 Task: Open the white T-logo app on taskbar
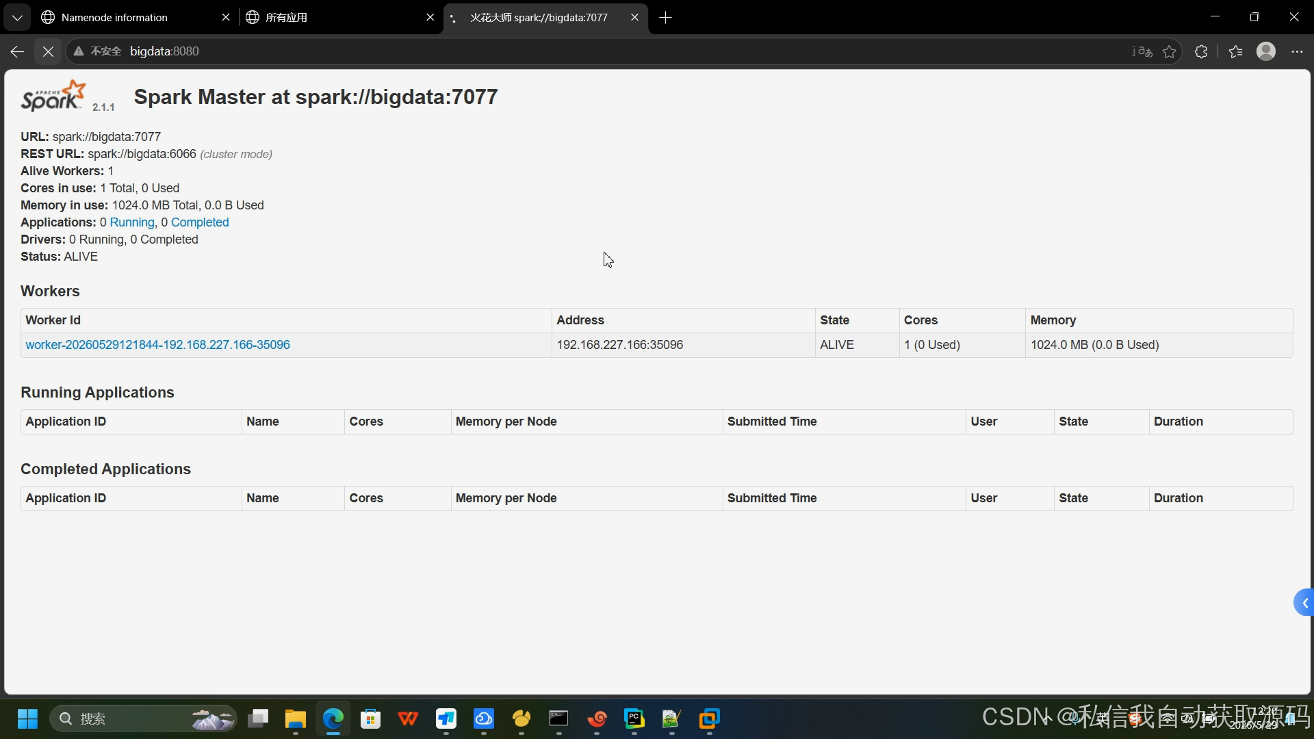coord(446,719)
